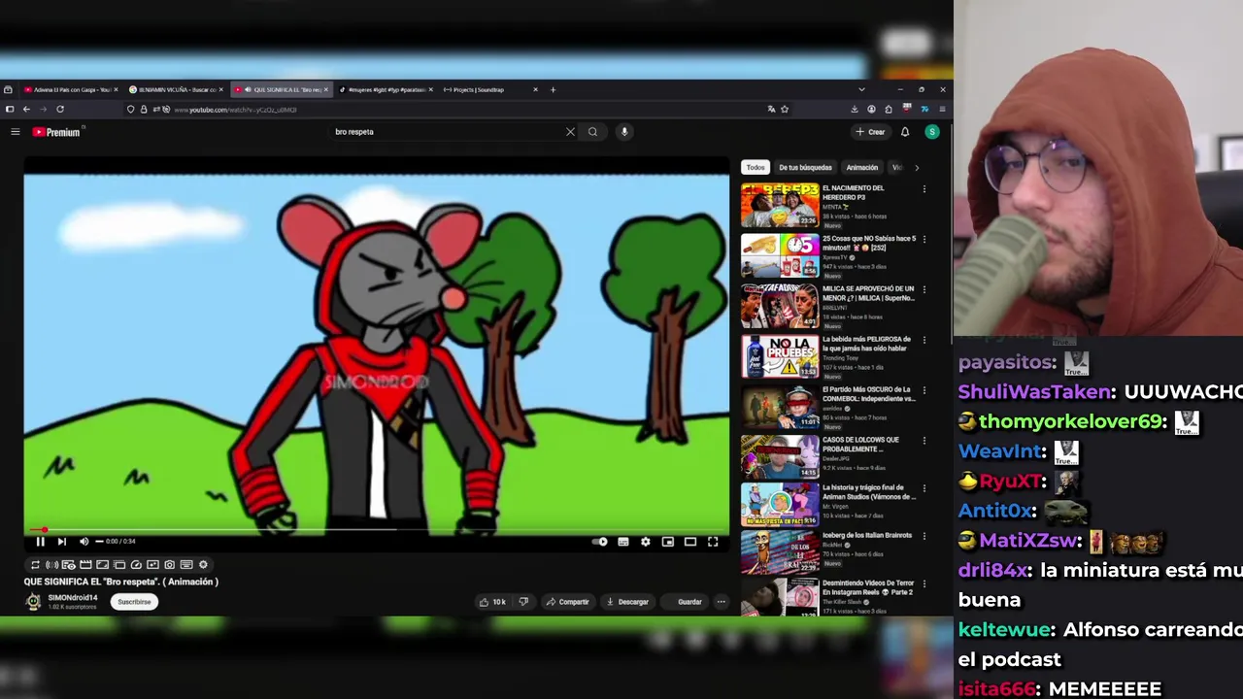
Task: Click the Compartir share button
Action: tap(567, 602)
